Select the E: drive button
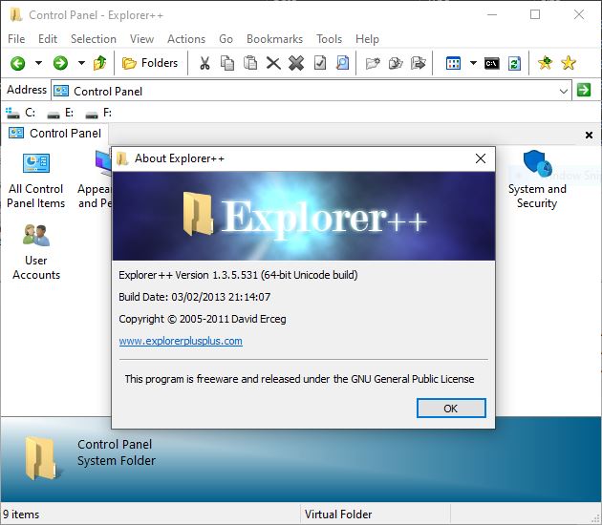This screenshot has width=602, height=525. [x=60, y=113]
